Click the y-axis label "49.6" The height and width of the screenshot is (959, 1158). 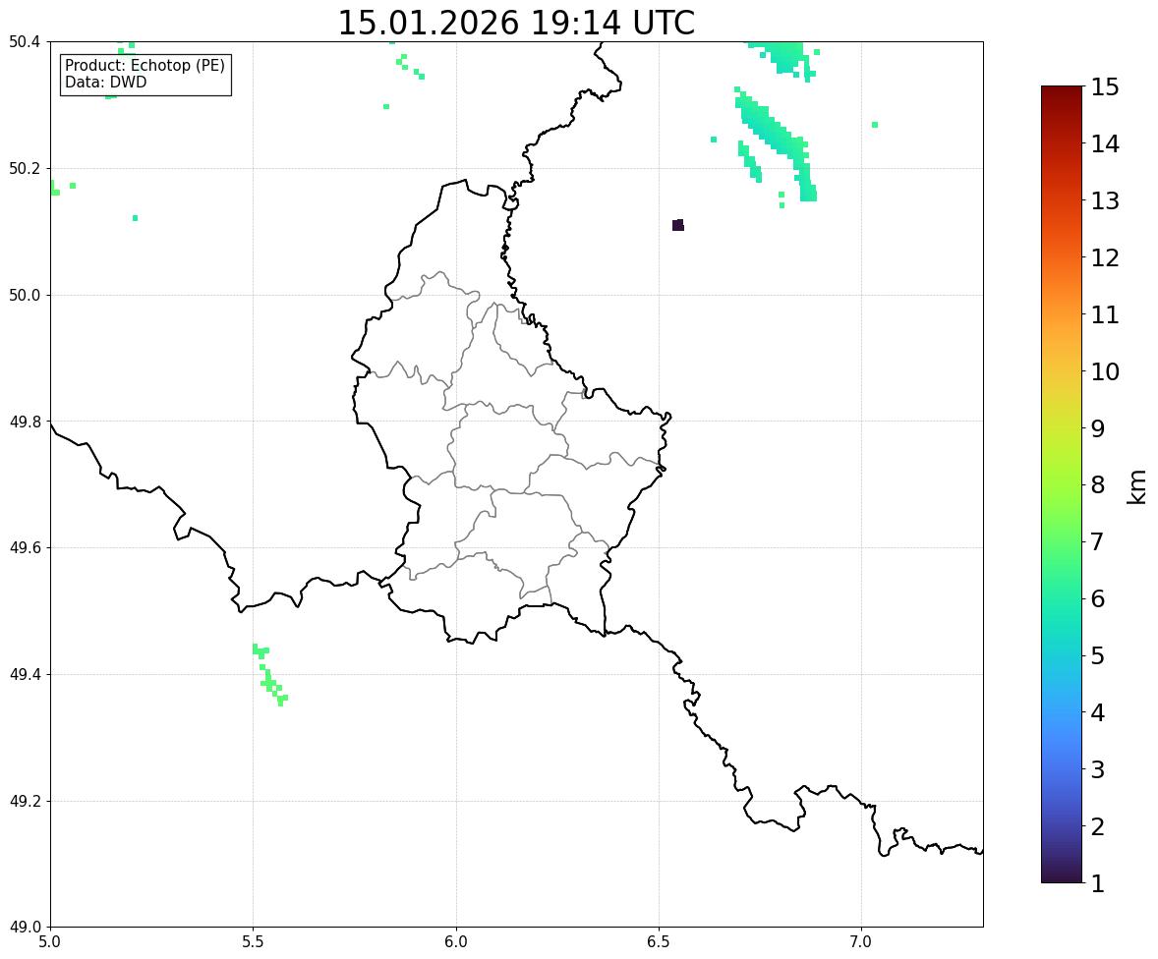(25, 547)
